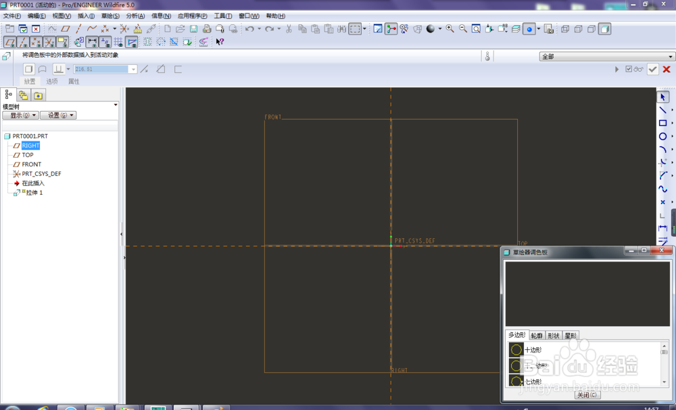
Task: Toggle sketcher dimensions display
Action: click(x=92, y=42)
